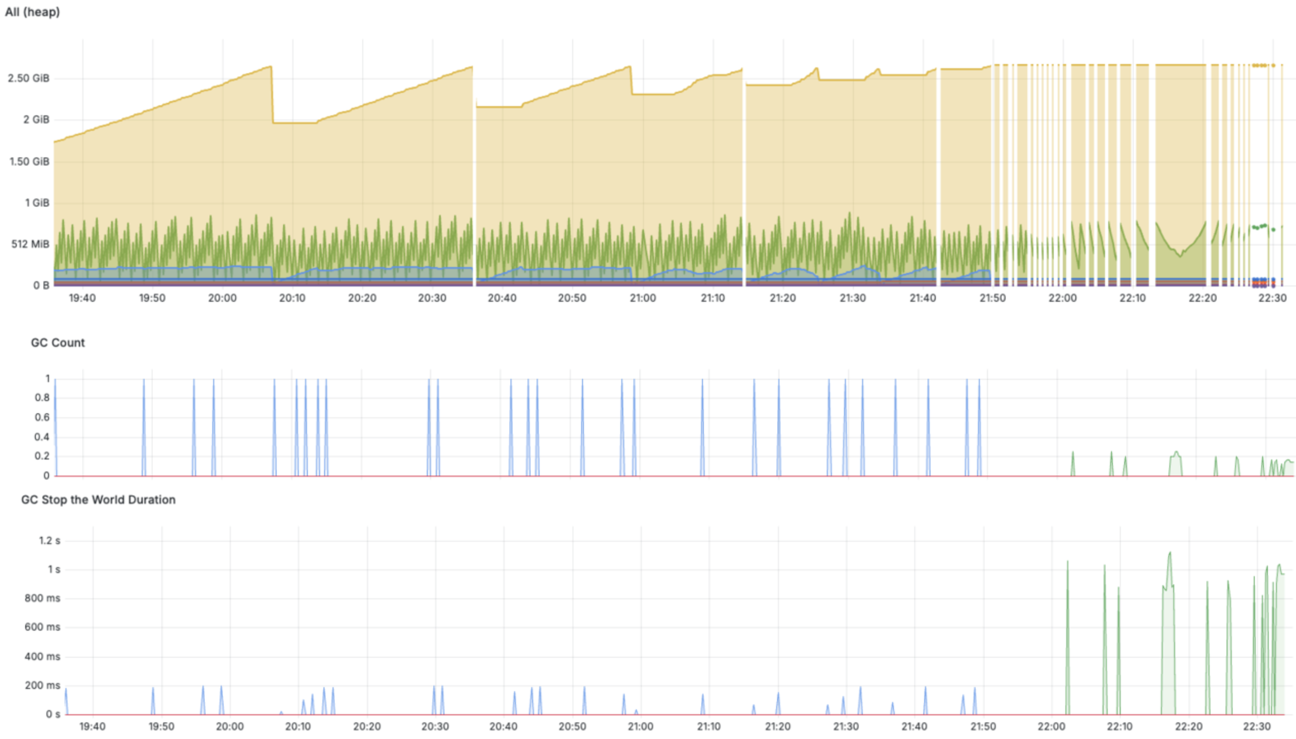Click the 1 GiB heap y-axis label
This screenshot has height=739, width=1296.
tap(37, 203)
